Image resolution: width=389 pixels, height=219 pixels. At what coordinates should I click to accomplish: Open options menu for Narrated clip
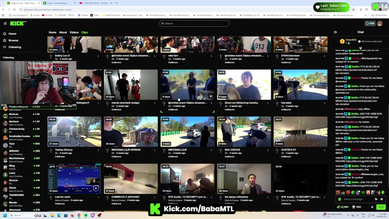point(324,103)
